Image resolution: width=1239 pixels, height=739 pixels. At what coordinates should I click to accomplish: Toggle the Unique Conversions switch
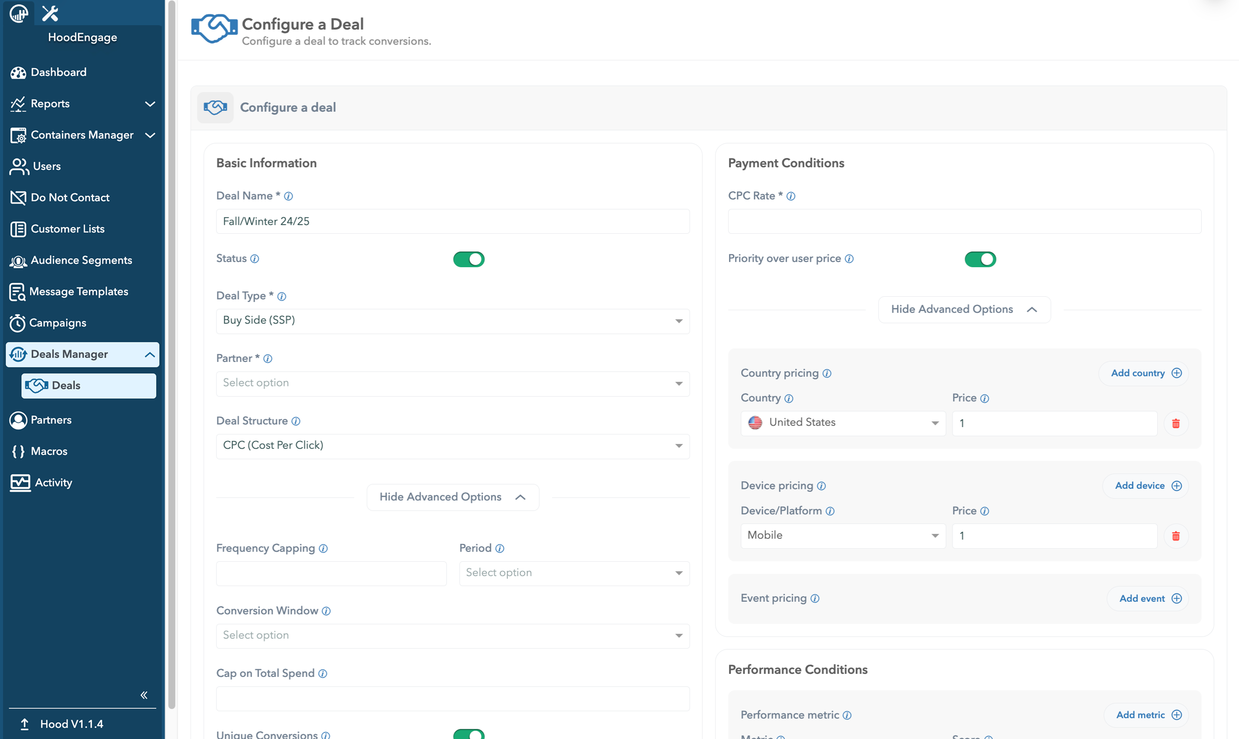point(468,734)
